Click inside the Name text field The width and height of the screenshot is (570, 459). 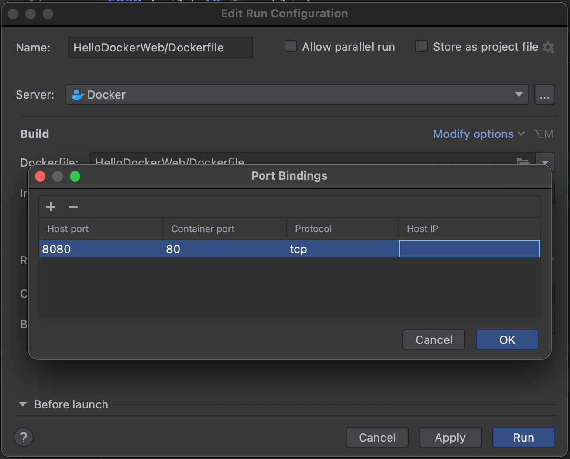click(x=160, y=47)
